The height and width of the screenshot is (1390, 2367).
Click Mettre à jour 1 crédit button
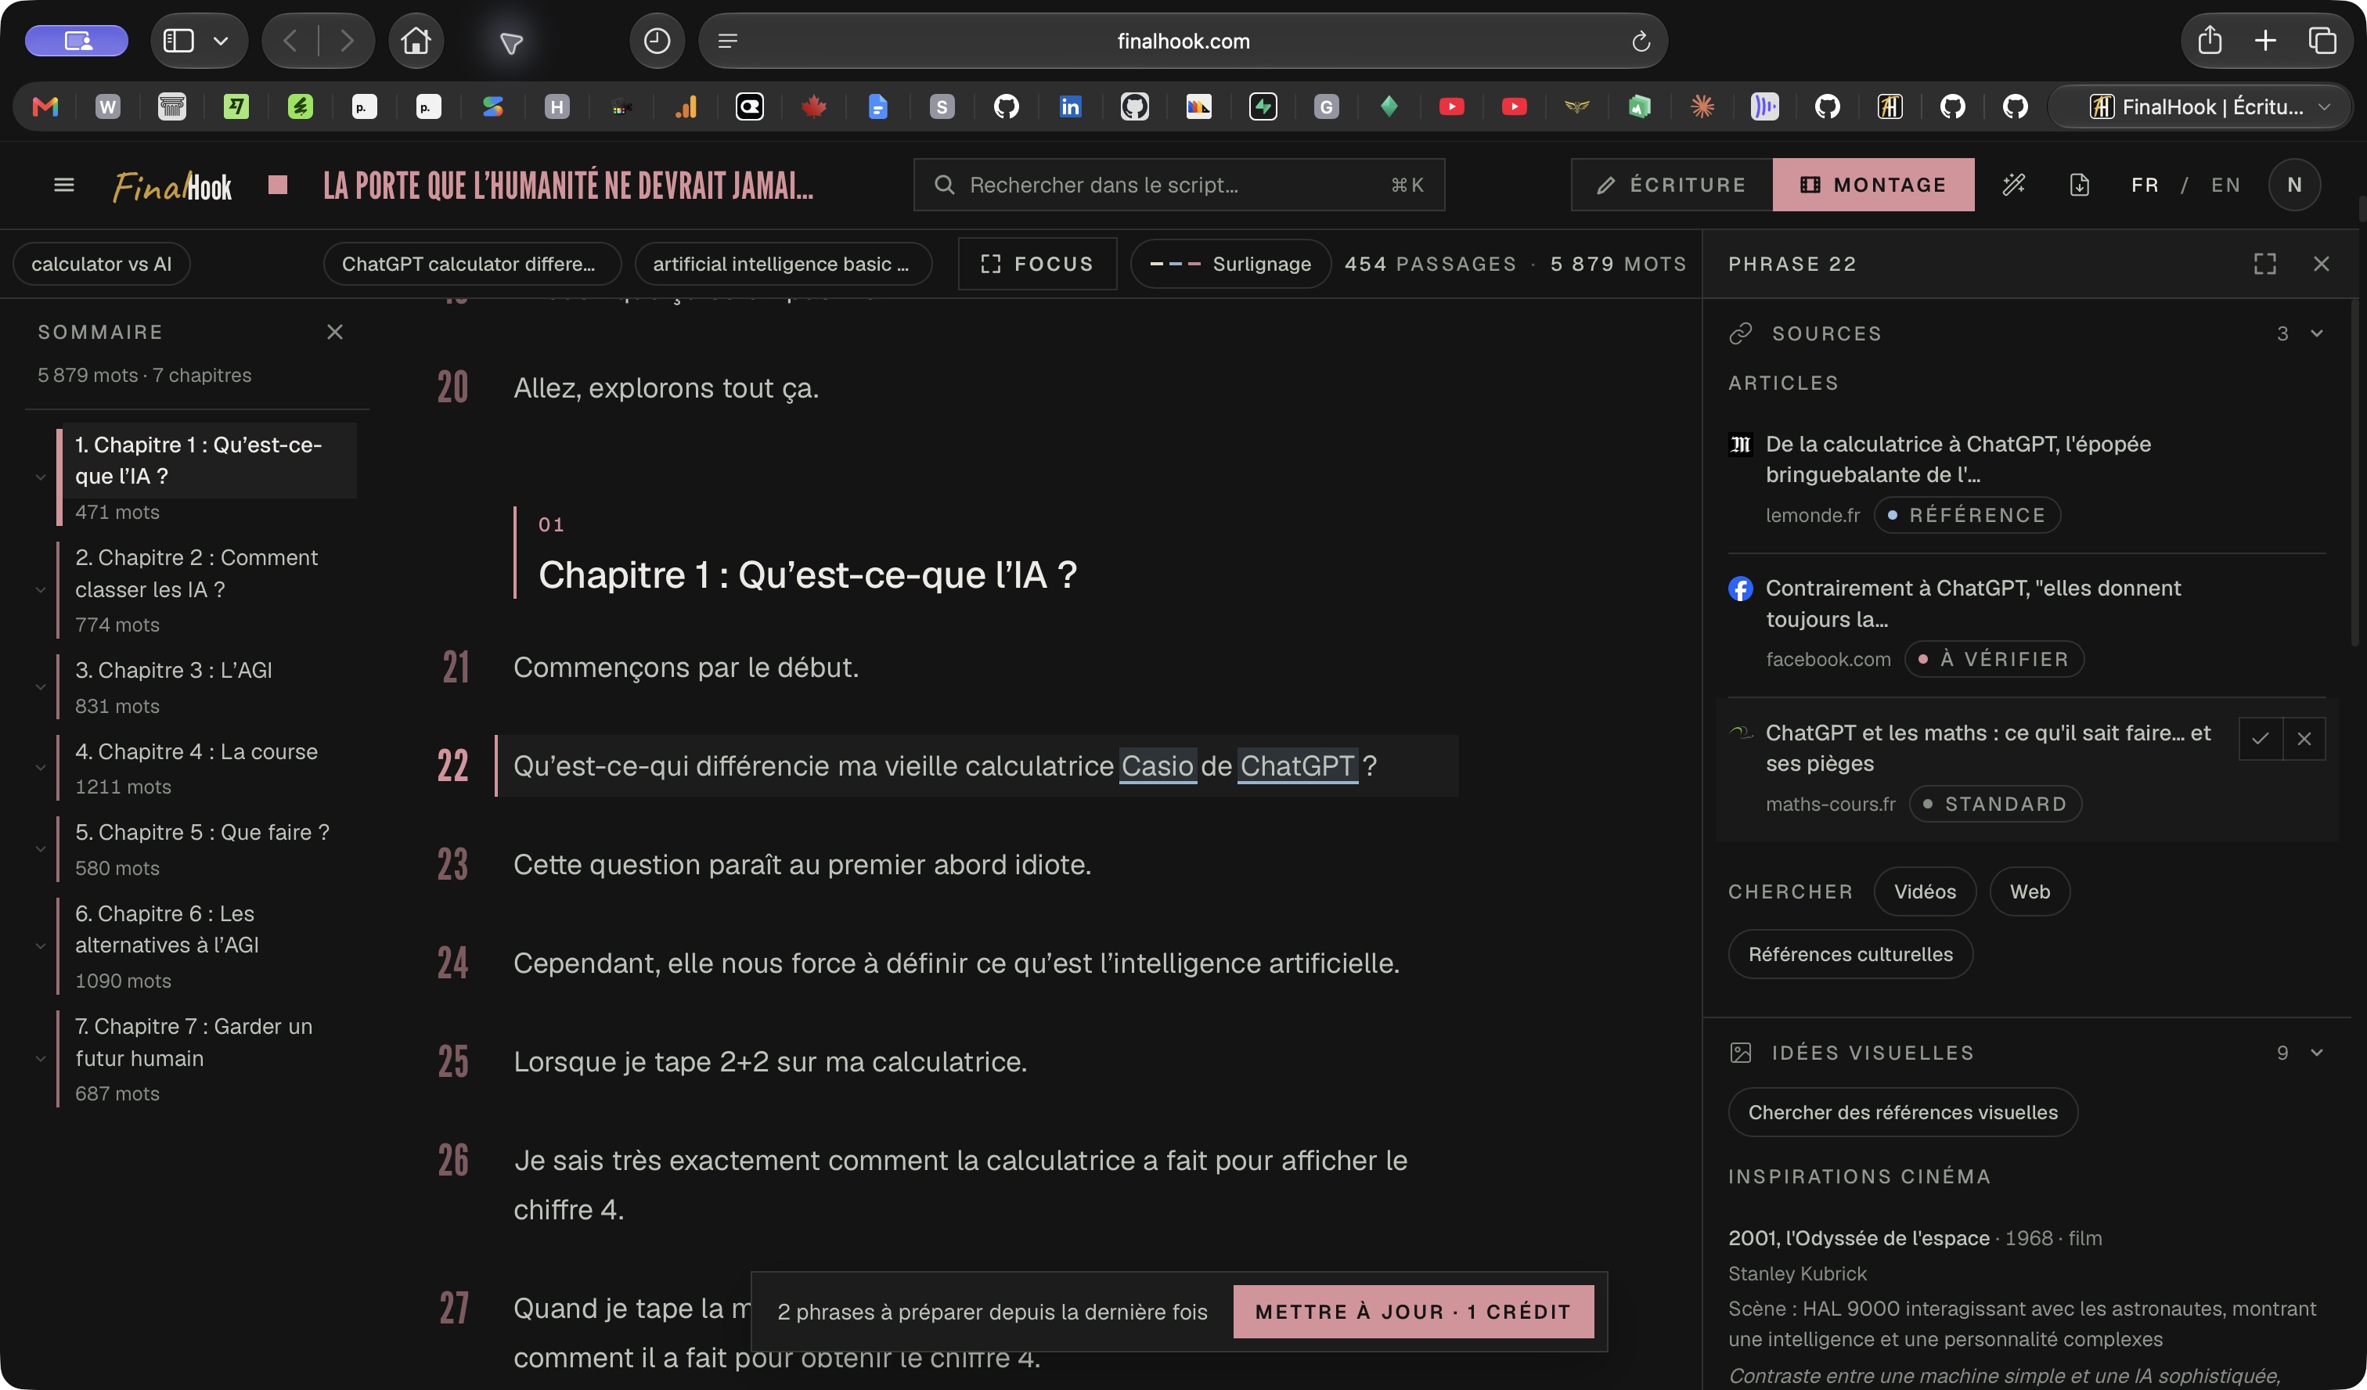(x=1413, y=1311)
